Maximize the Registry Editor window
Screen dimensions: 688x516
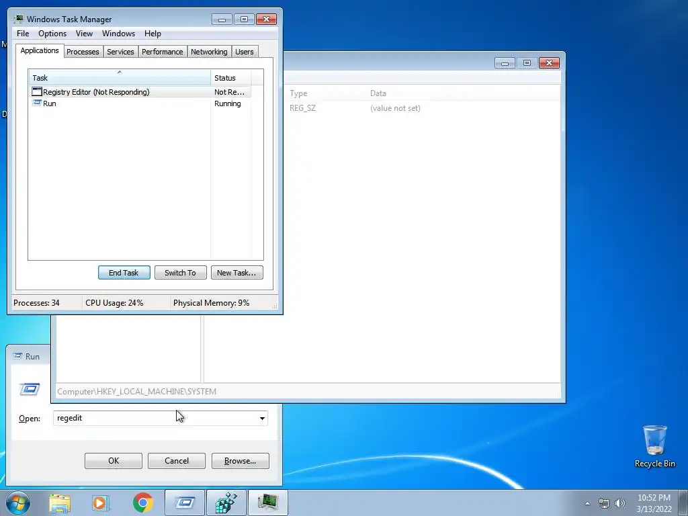(x=527, y=63)
